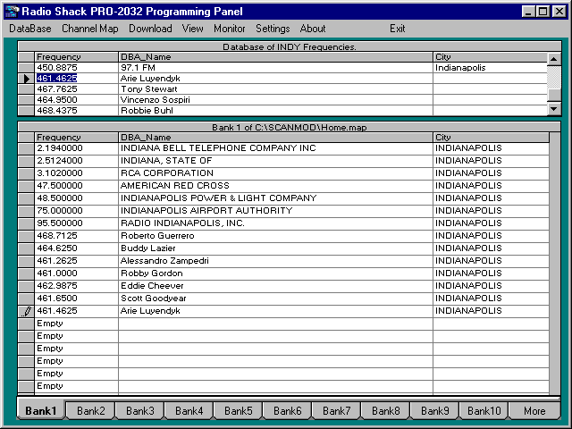
Task: Click INDIANAPOLIS AIRPORT AUTHORITY cell
Action: coord(275,211)
